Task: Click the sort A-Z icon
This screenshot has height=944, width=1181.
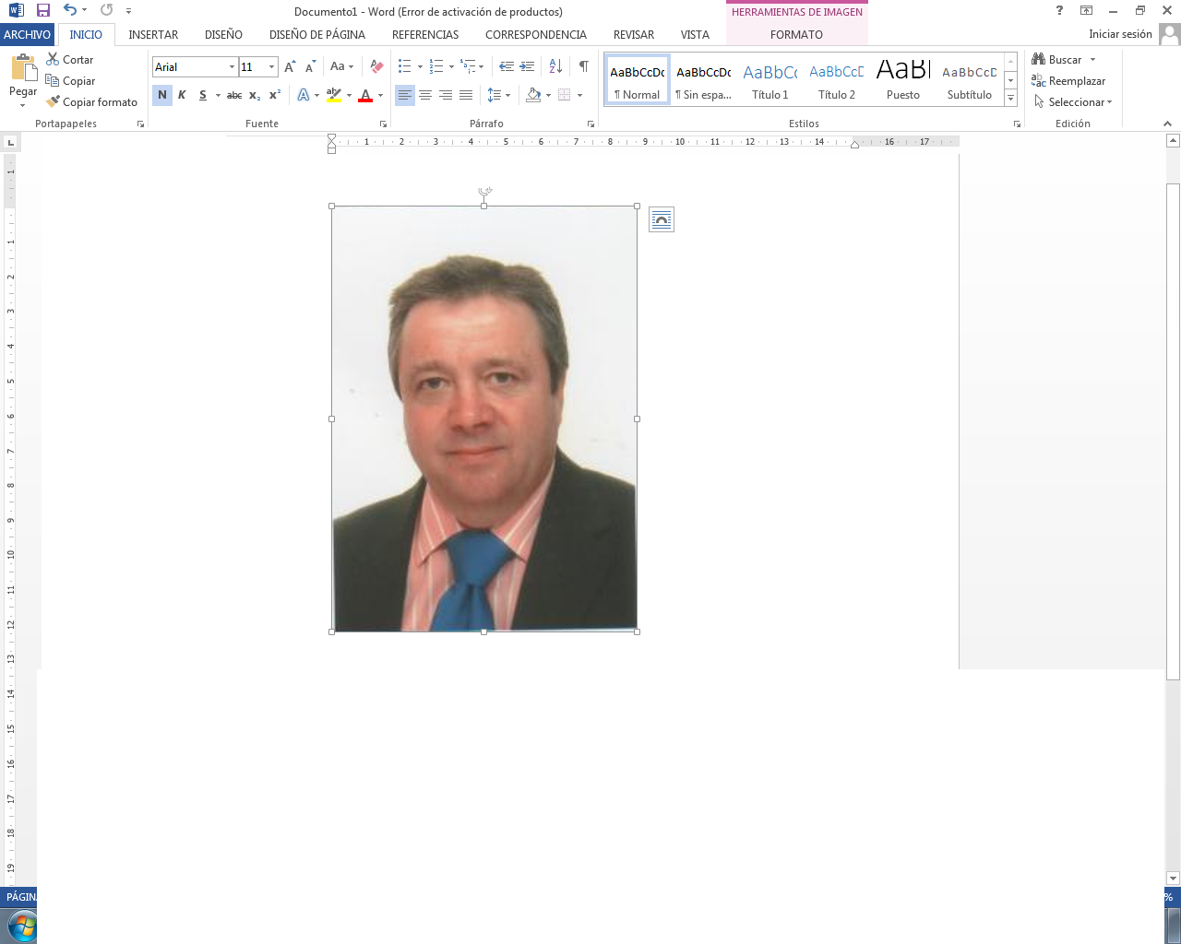Action: pyautogui.click(x=555, y=67)
